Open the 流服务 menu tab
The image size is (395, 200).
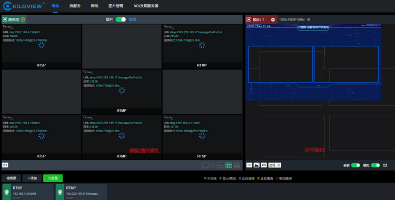click(75, 6)
